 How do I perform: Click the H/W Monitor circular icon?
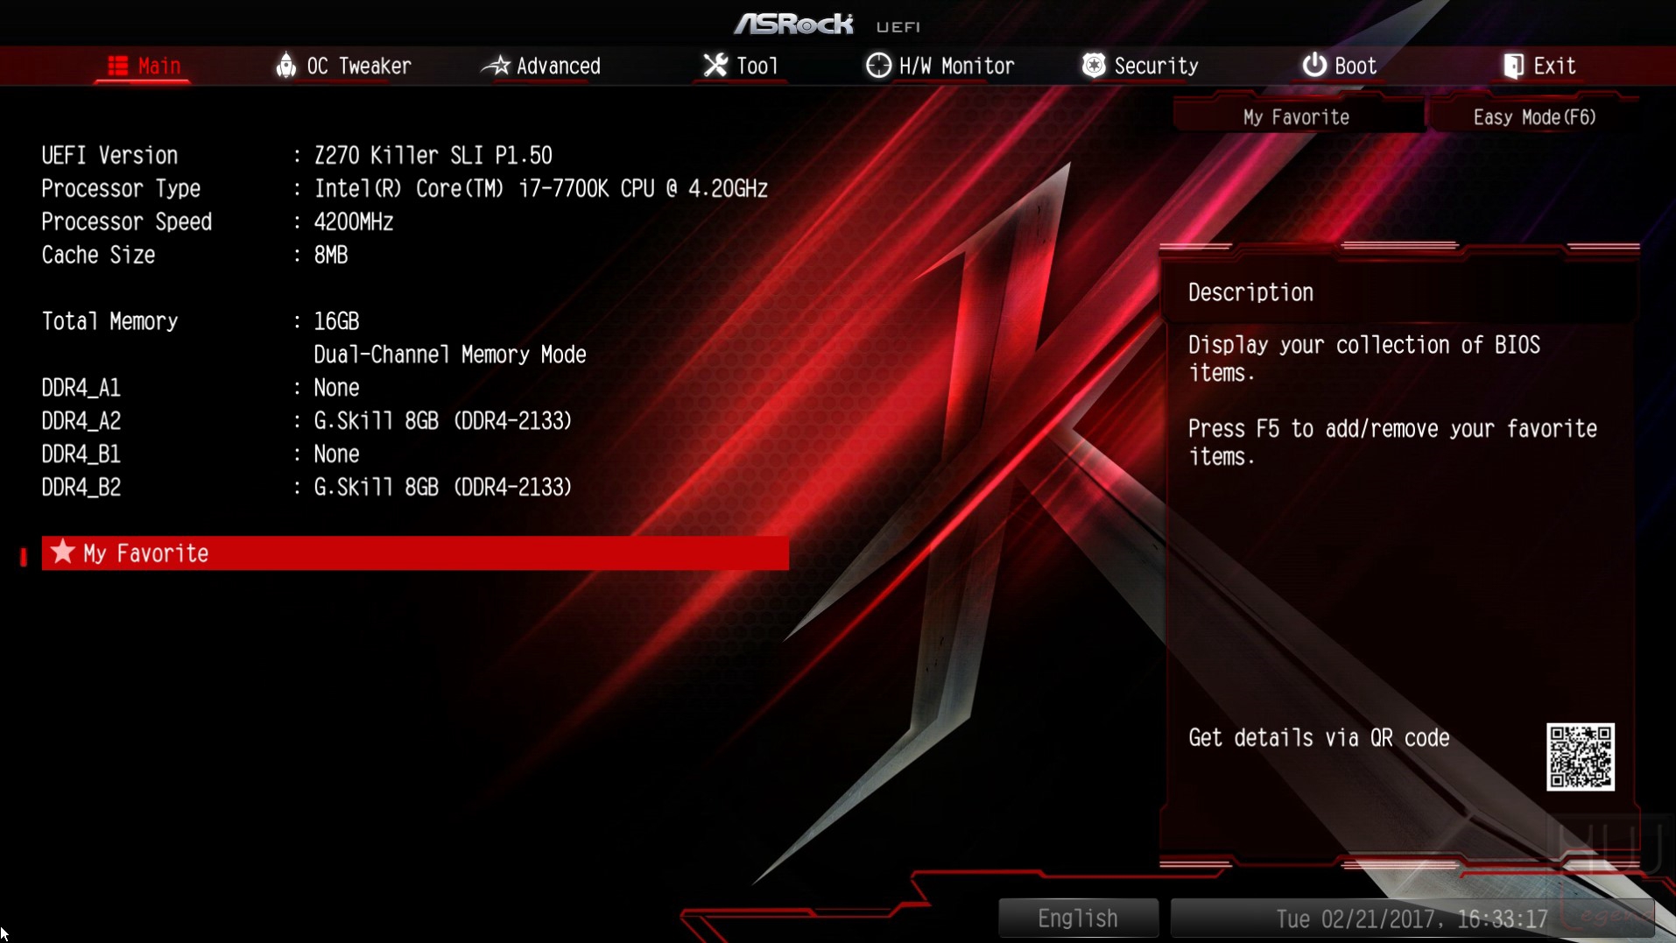coord(878,66)
